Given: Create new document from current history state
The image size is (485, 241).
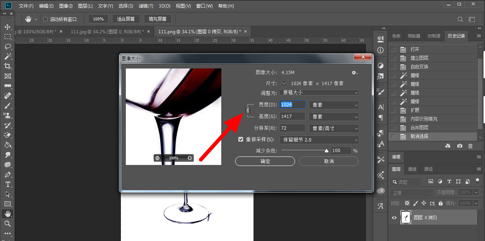Looking at the screenshot, I should point(447,146).
